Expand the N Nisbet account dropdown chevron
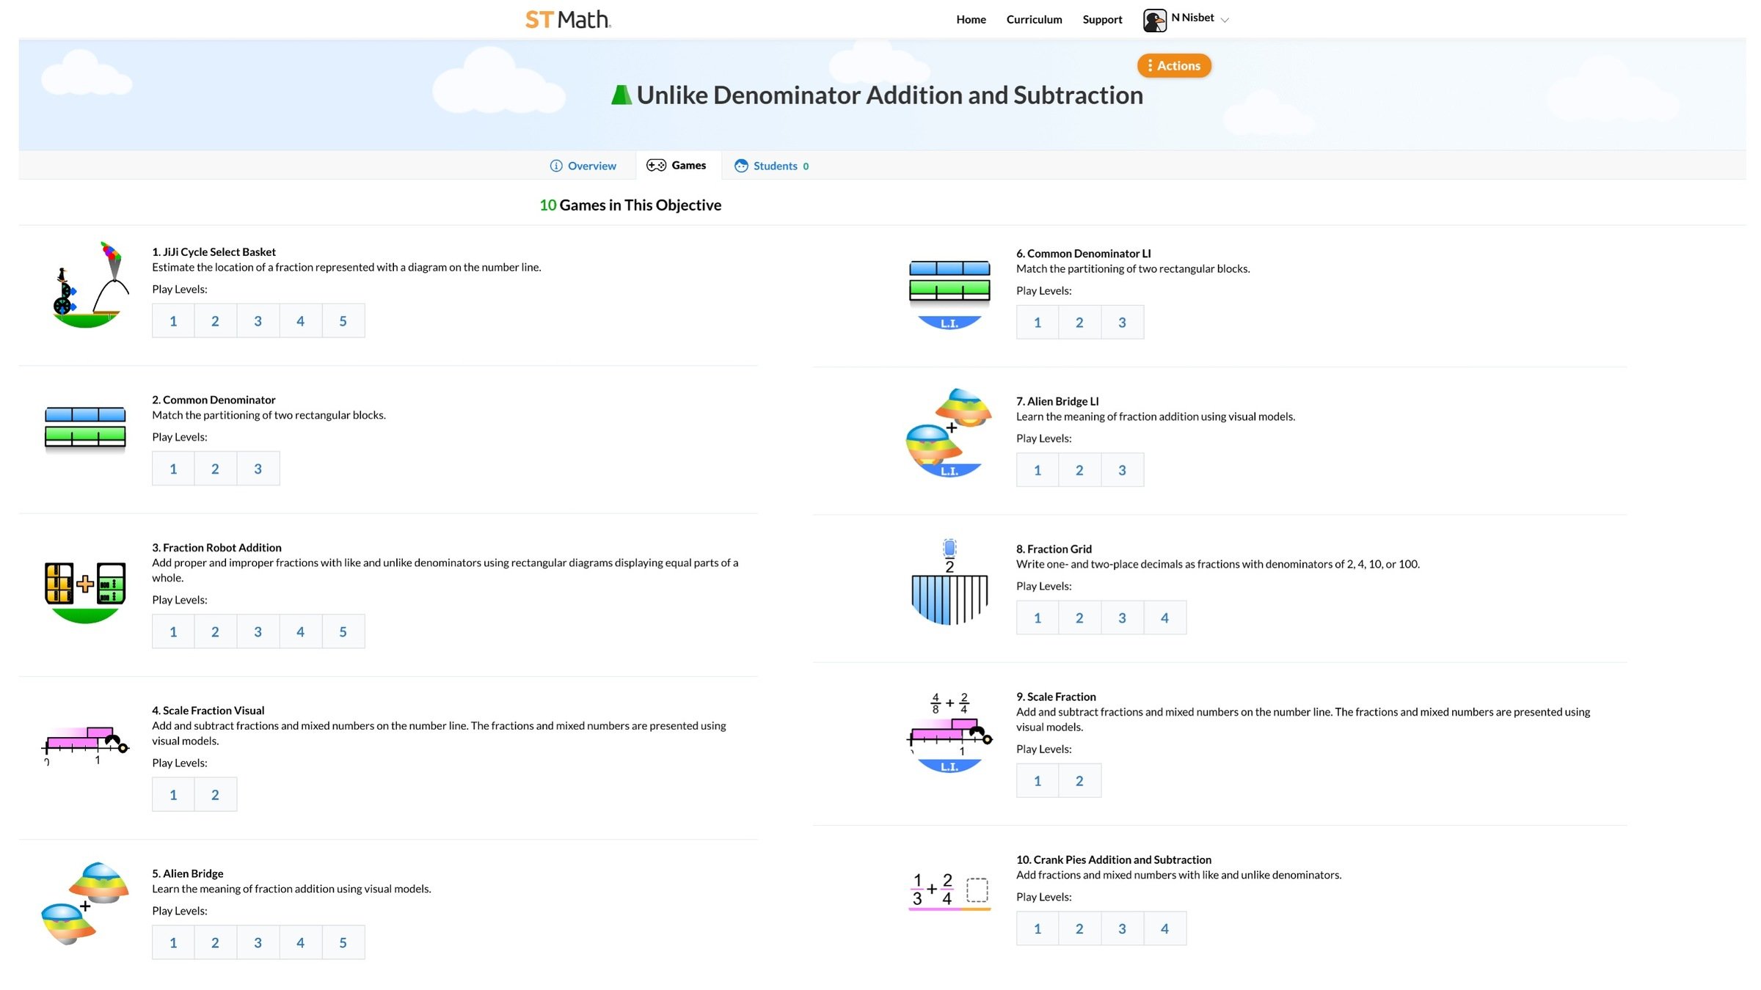This screenshot has width=1761, height=990. click(x=1225, y=21)
